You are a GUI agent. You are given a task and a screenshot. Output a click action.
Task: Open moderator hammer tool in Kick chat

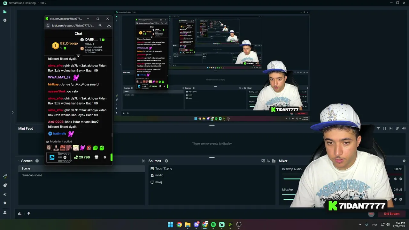pos(52,157)
